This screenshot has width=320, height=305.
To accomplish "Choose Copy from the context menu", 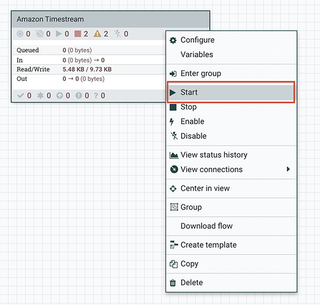I will pyautogui.click(x=189, y=264).
